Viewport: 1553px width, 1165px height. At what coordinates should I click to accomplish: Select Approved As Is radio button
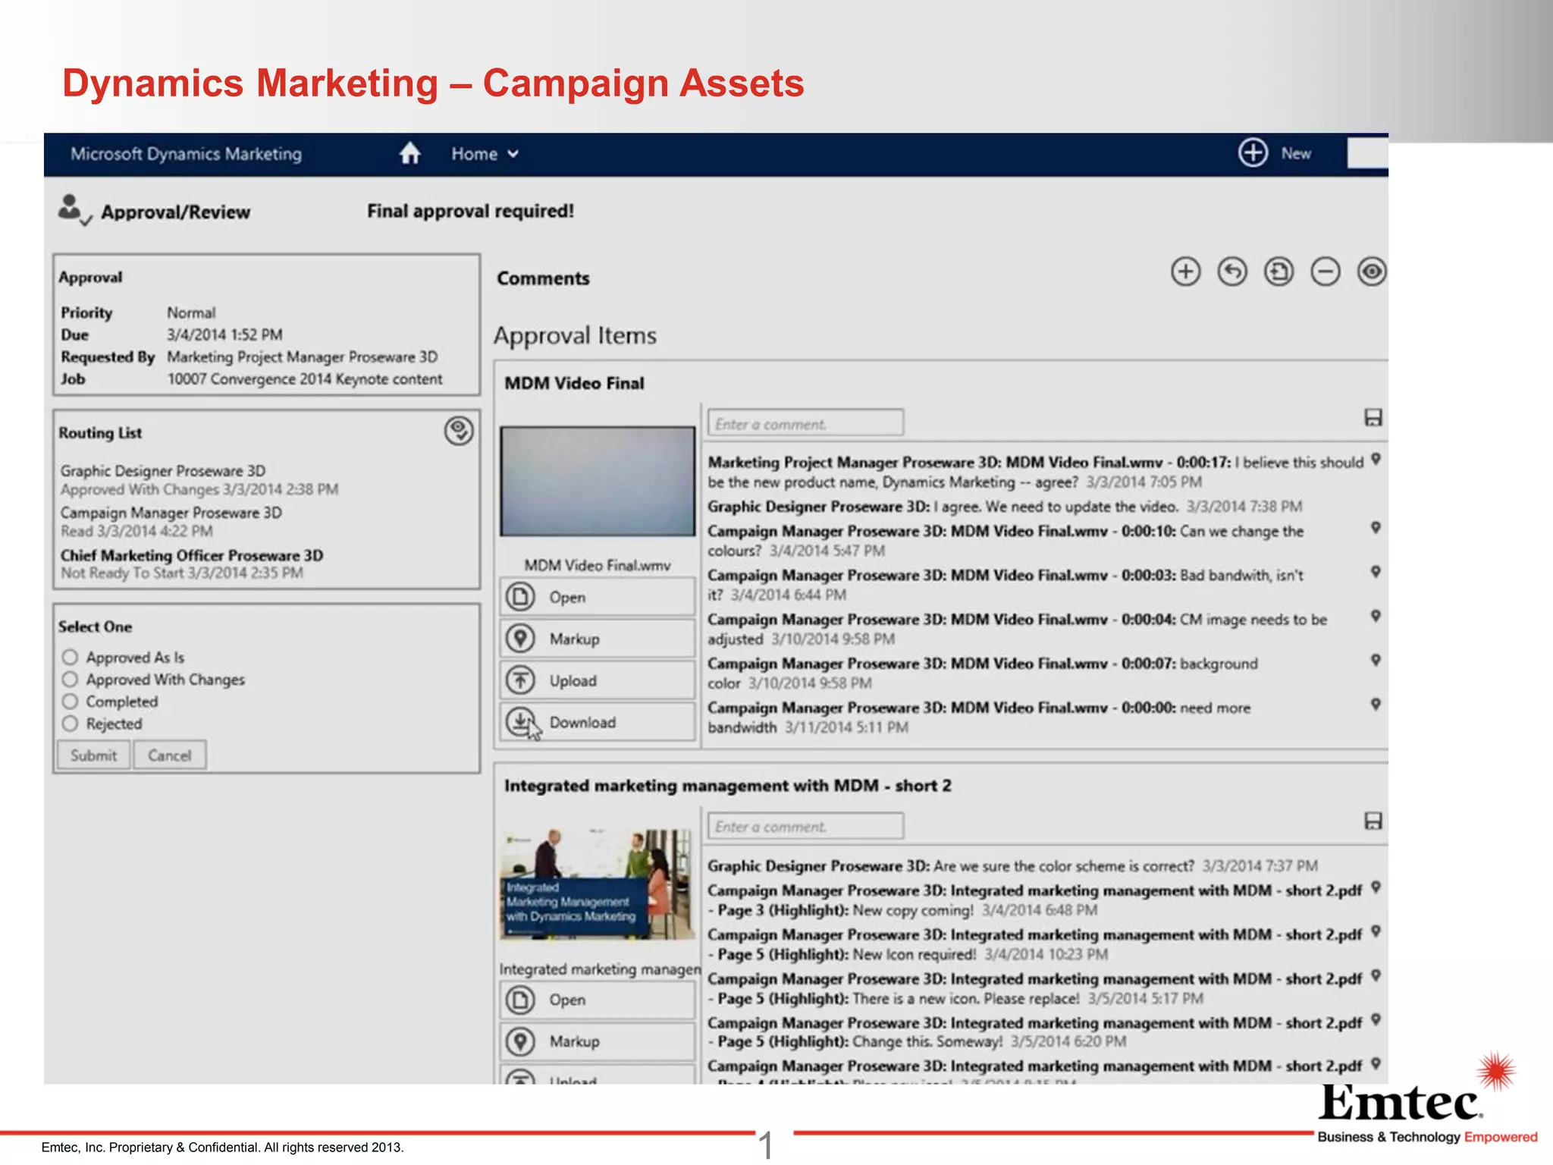[x=70, y=657]
